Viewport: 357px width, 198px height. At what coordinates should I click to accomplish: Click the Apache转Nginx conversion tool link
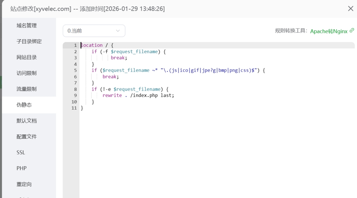[328, 31]
